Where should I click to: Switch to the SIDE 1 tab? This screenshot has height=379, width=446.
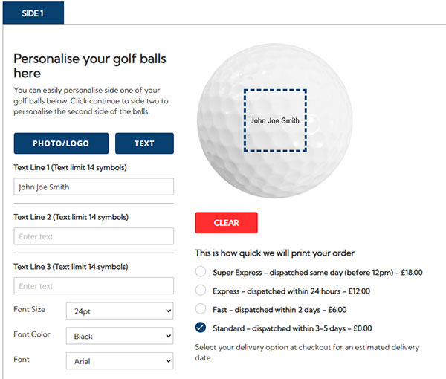pyautogui.click(x=32, y=13)
